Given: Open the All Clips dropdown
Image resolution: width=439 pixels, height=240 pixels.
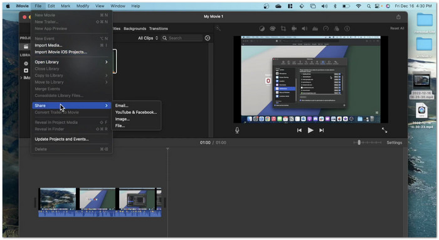Looking at the screenshot, I should pos(148,38).
